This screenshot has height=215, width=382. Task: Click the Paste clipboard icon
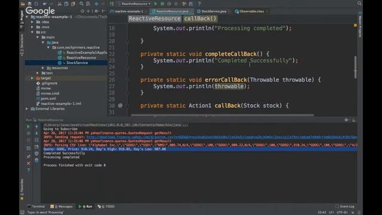73,4
